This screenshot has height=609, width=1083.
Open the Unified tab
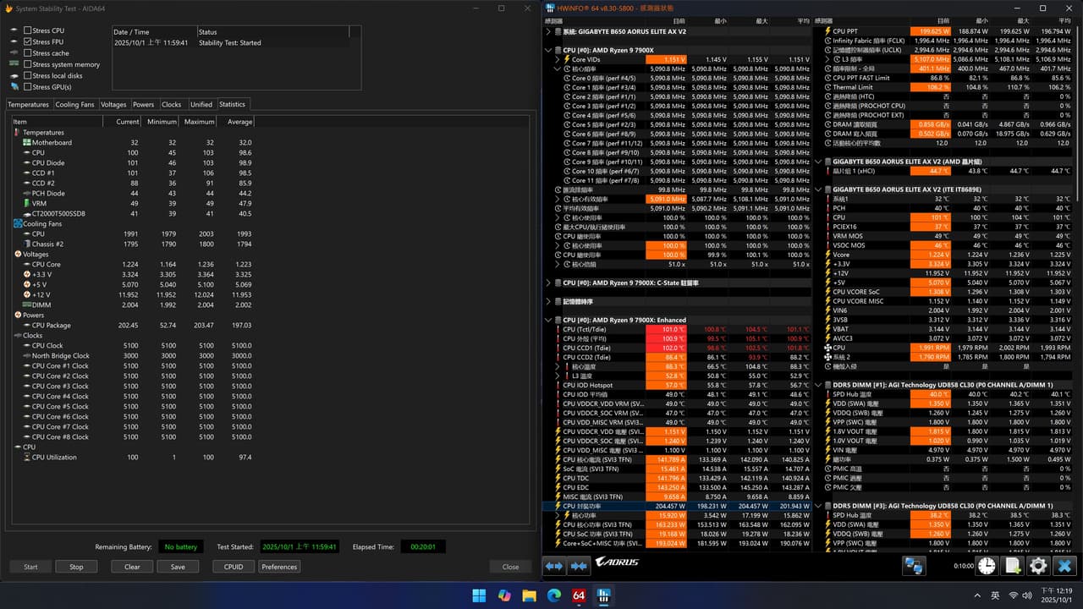coord(201,105)
